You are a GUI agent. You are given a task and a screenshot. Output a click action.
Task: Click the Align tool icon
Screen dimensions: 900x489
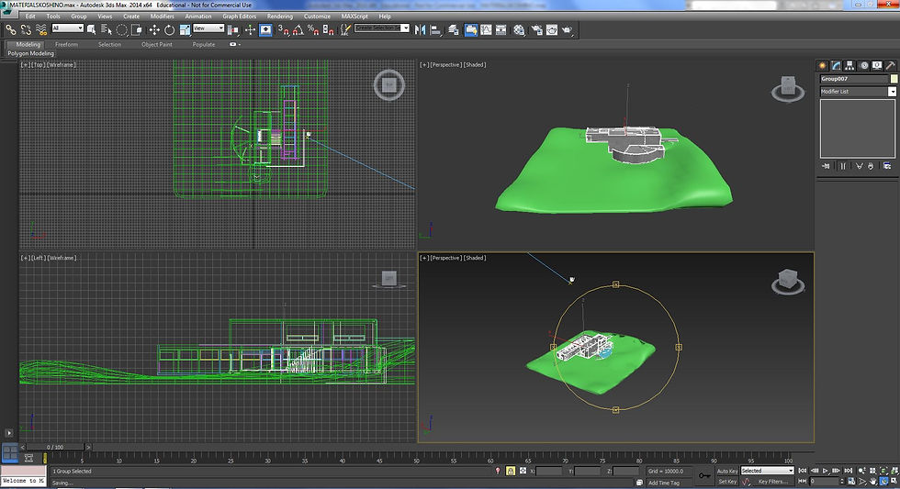point(435,29)
